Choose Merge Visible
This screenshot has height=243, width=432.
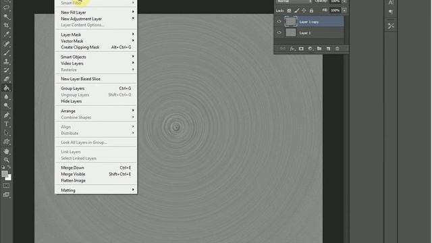[96, 174]
